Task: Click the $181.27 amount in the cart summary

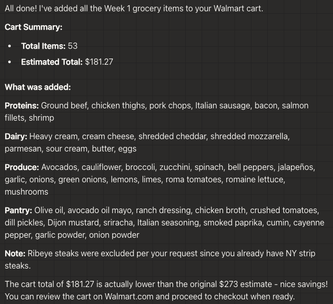Action: (99, 62)
